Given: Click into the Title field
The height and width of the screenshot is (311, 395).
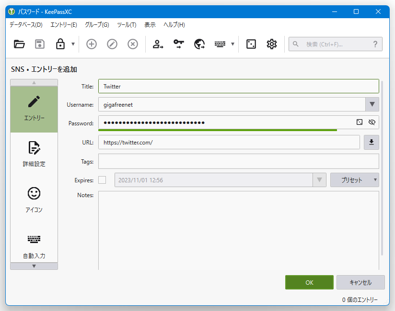Looking at the screenshot, I should tap(239, 86).
